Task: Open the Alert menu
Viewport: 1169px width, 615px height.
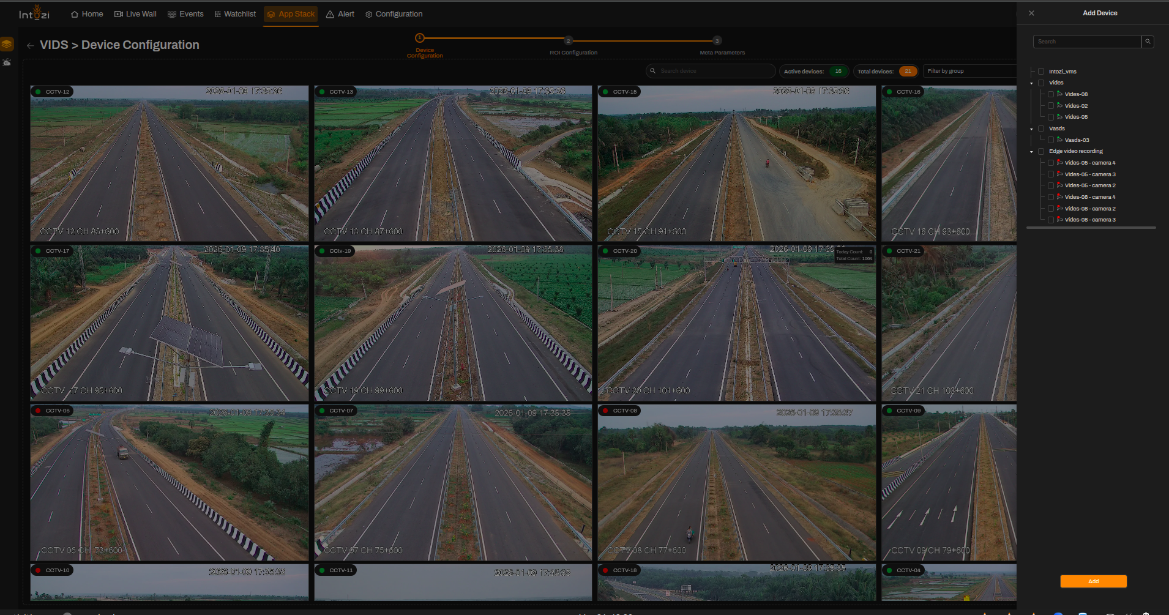Action: 340,14
